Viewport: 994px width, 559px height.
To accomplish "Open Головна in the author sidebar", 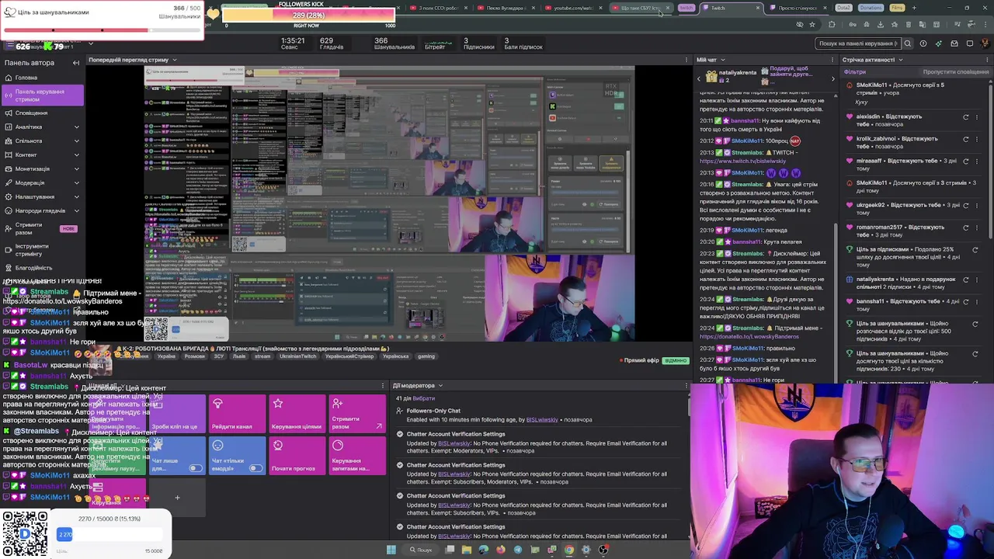I will point(26,78).
